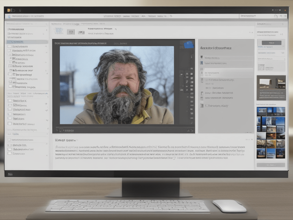Click the blue tag icon on dark panel
This screenshot has width=293, height=220.
click(189, 44)
